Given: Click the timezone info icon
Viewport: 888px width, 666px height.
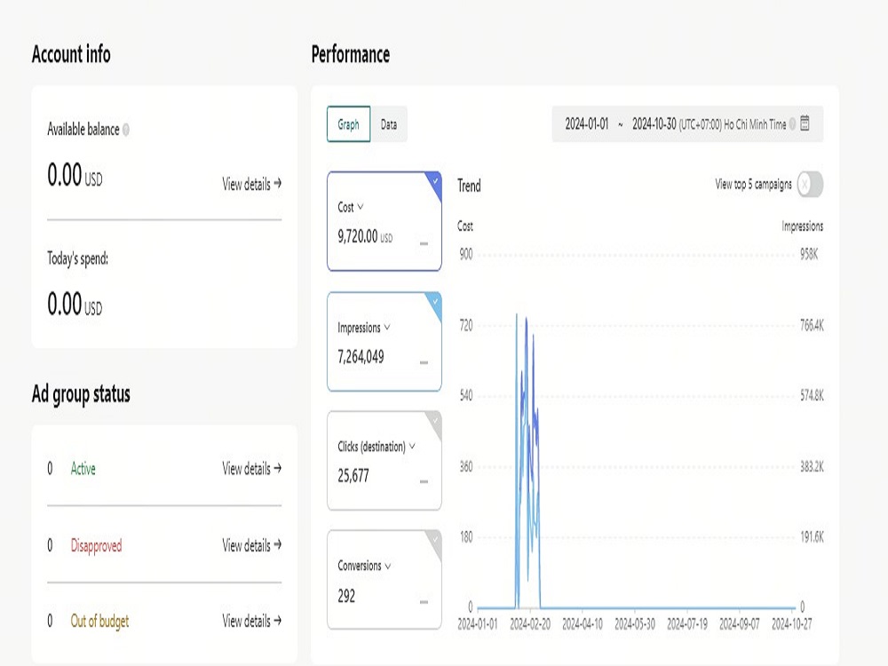Looking at the screenshot, I should [x=792, y=123].
